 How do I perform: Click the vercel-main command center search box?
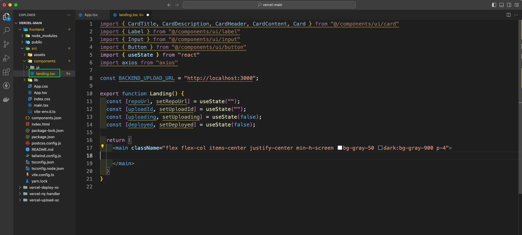click(x=269, y=5)
